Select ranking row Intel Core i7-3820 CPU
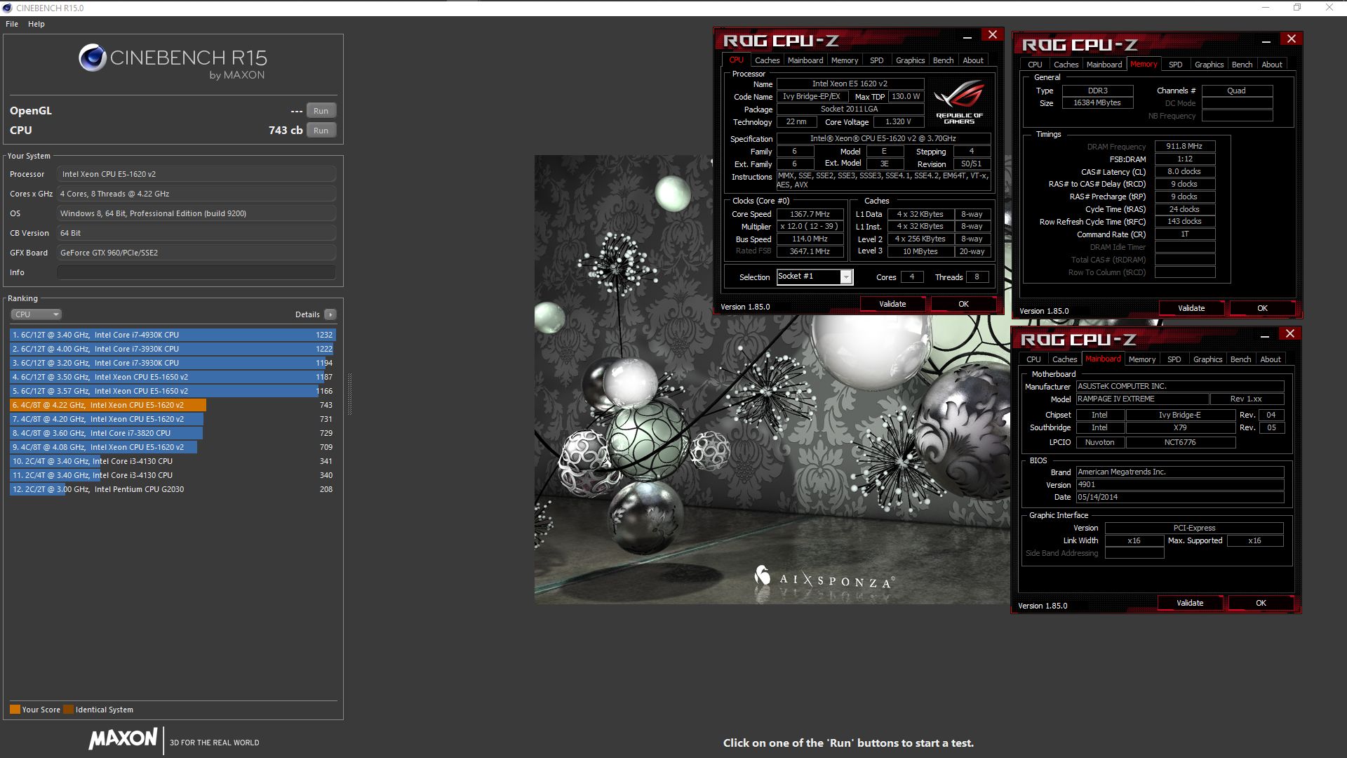The height and width of the screenshot is (758, 1347). tap(173, 433)
